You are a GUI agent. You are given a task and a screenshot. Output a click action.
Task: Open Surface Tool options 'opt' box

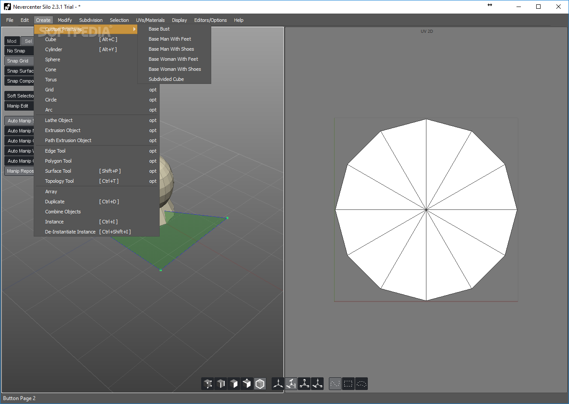point(153,171)
